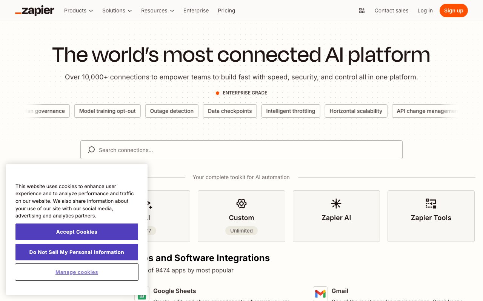Open the Resources dropdown menu
Image resolution: width=483 pixels, height=301 pixels.
point(157,11)
